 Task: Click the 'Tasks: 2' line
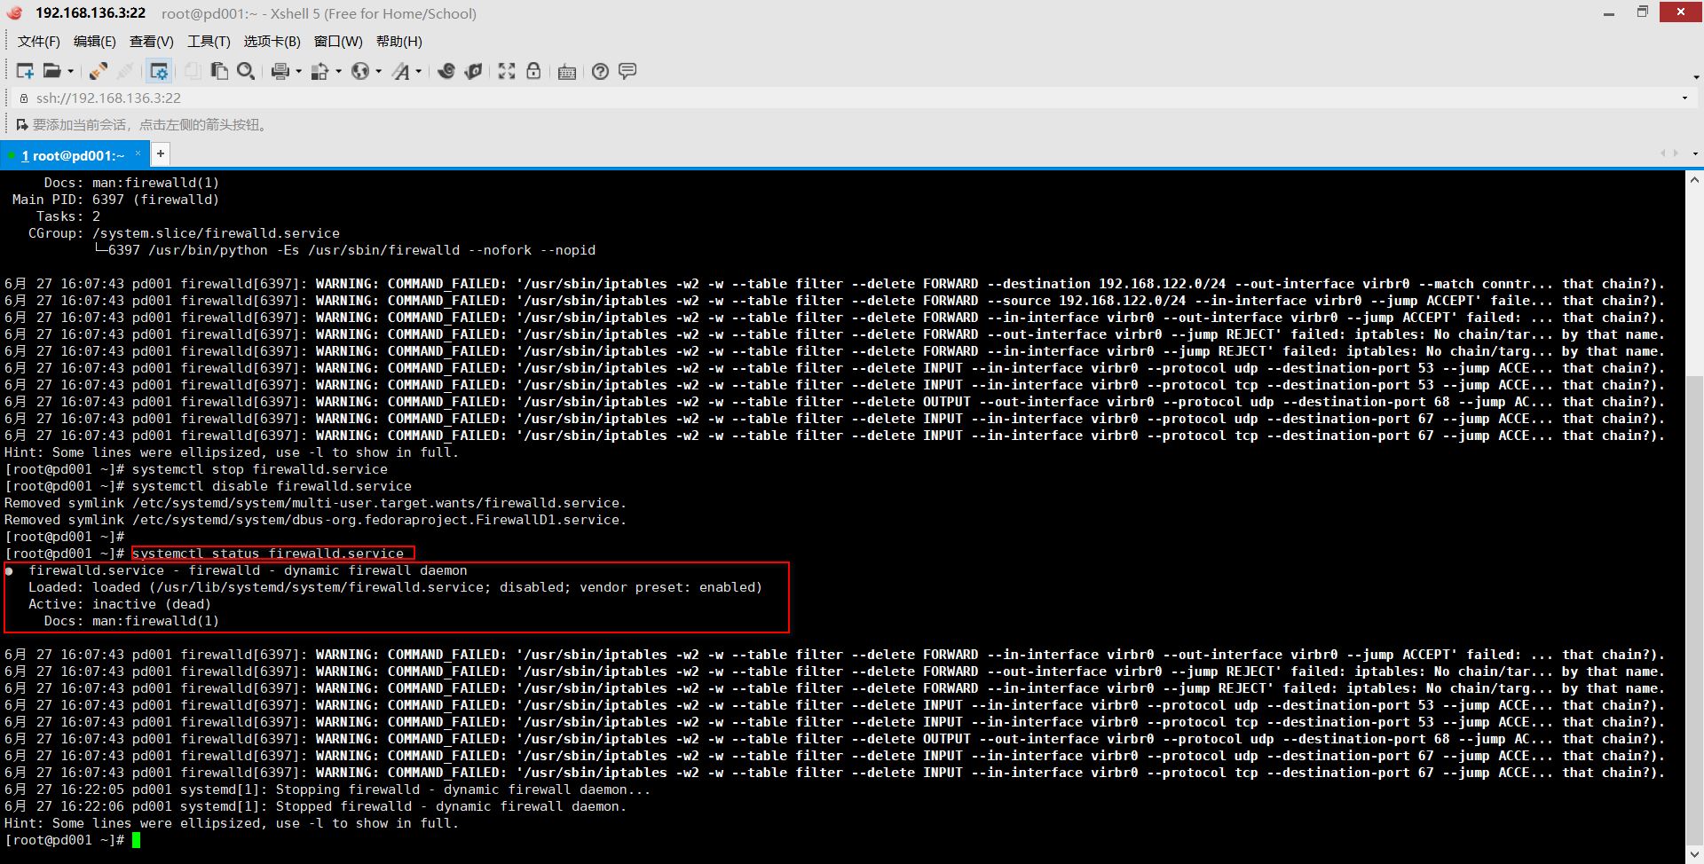(68, 216)
